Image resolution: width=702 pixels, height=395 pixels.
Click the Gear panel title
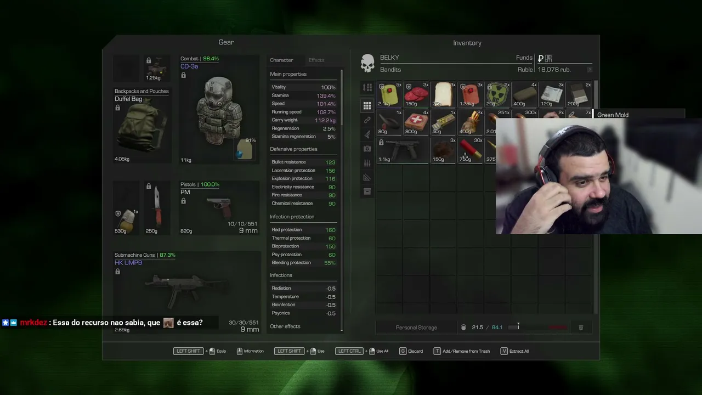point(226,42)
